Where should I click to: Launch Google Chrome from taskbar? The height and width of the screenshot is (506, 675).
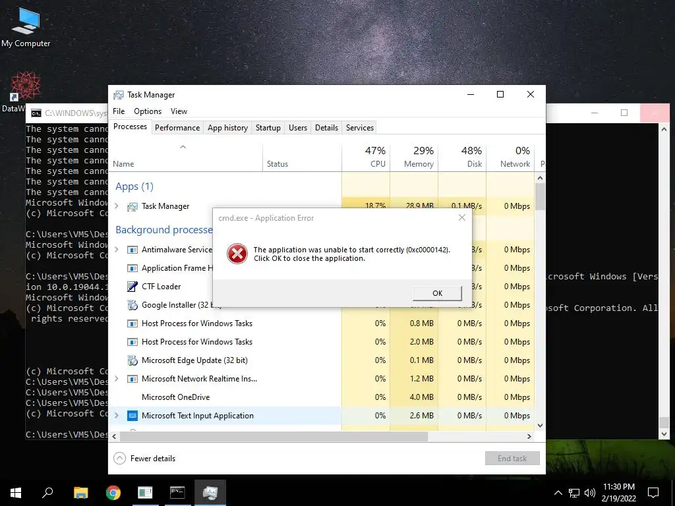coord(113,493)
